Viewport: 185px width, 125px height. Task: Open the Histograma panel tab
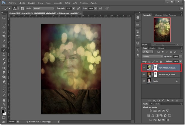pos(158,14)
